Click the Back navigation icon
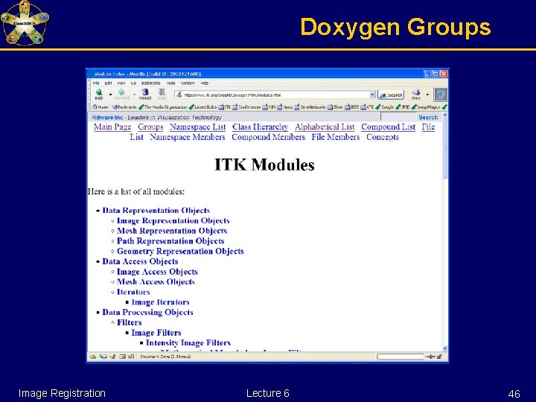 pos(99,92)
